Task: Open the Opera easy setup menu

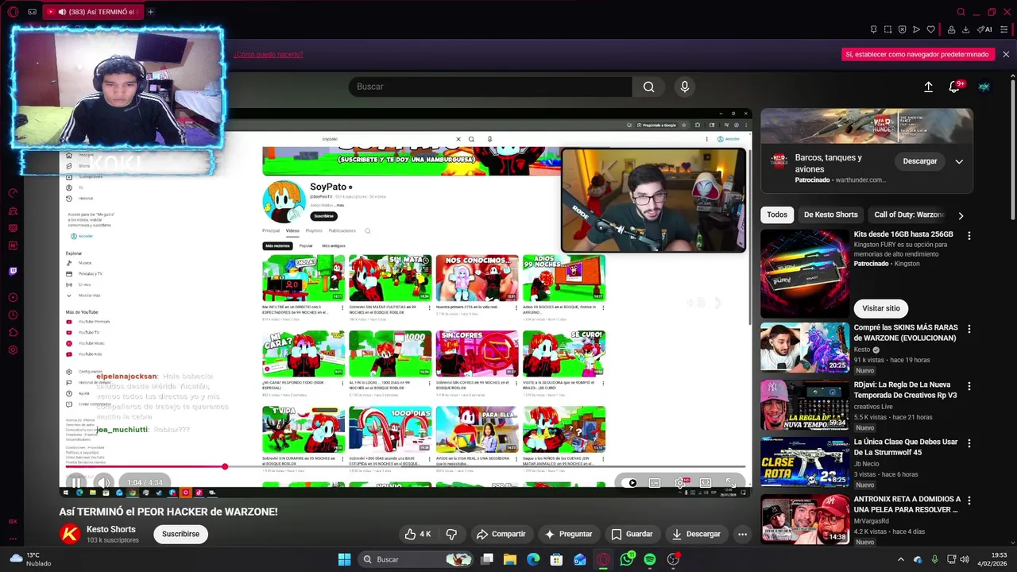Action: (1004, 29)
